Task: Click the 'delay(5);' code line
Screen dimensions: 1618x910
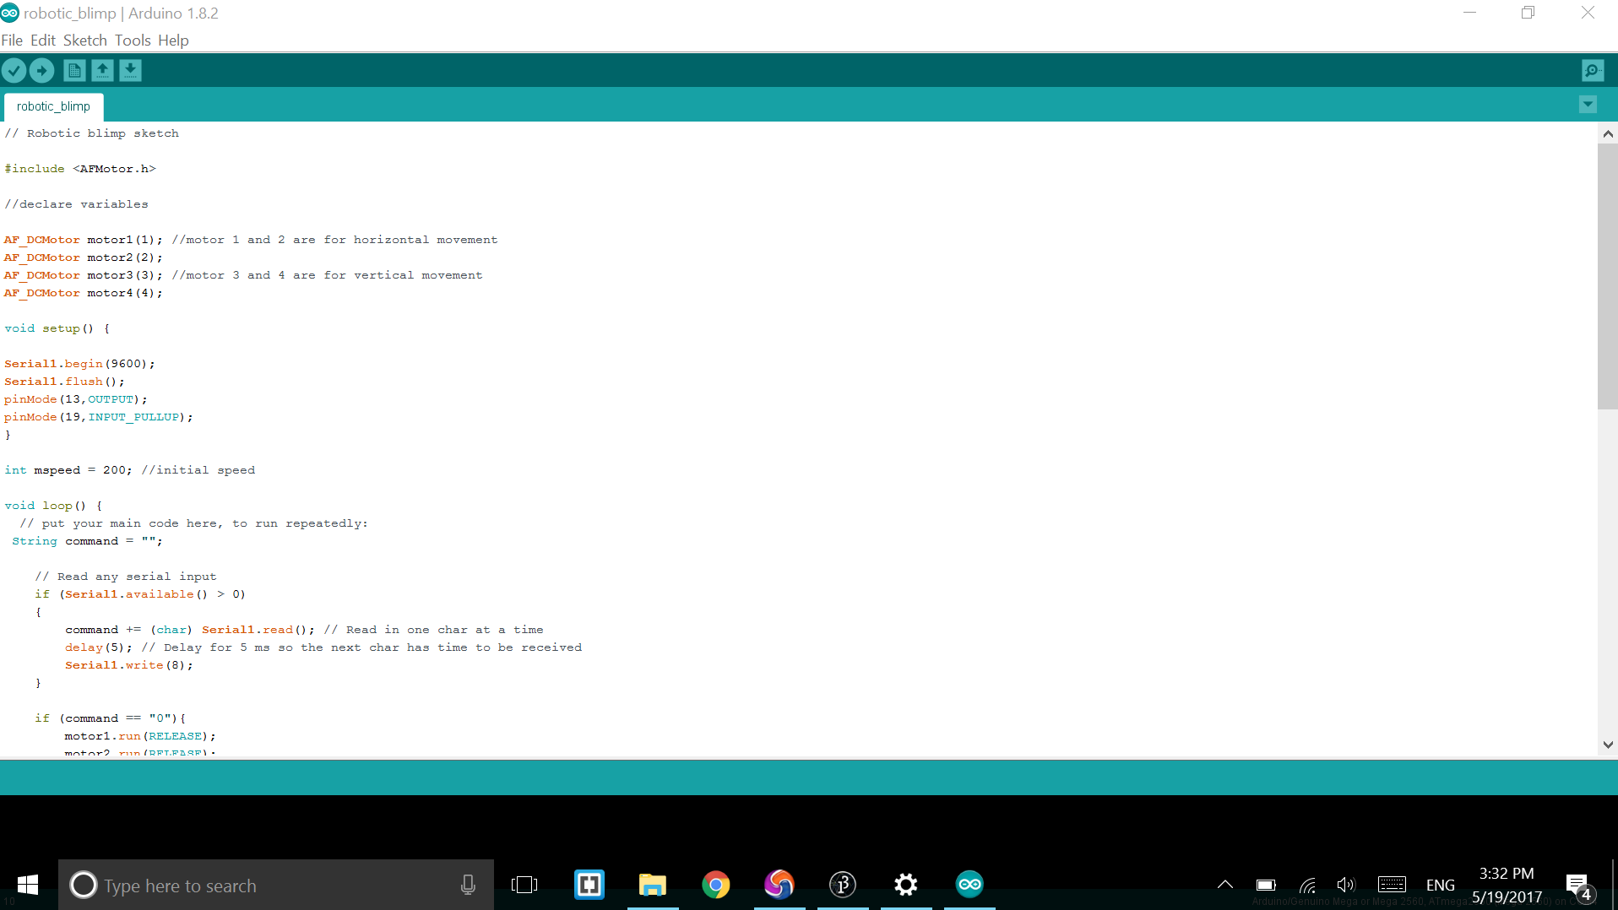Action: tap(99, 647)
